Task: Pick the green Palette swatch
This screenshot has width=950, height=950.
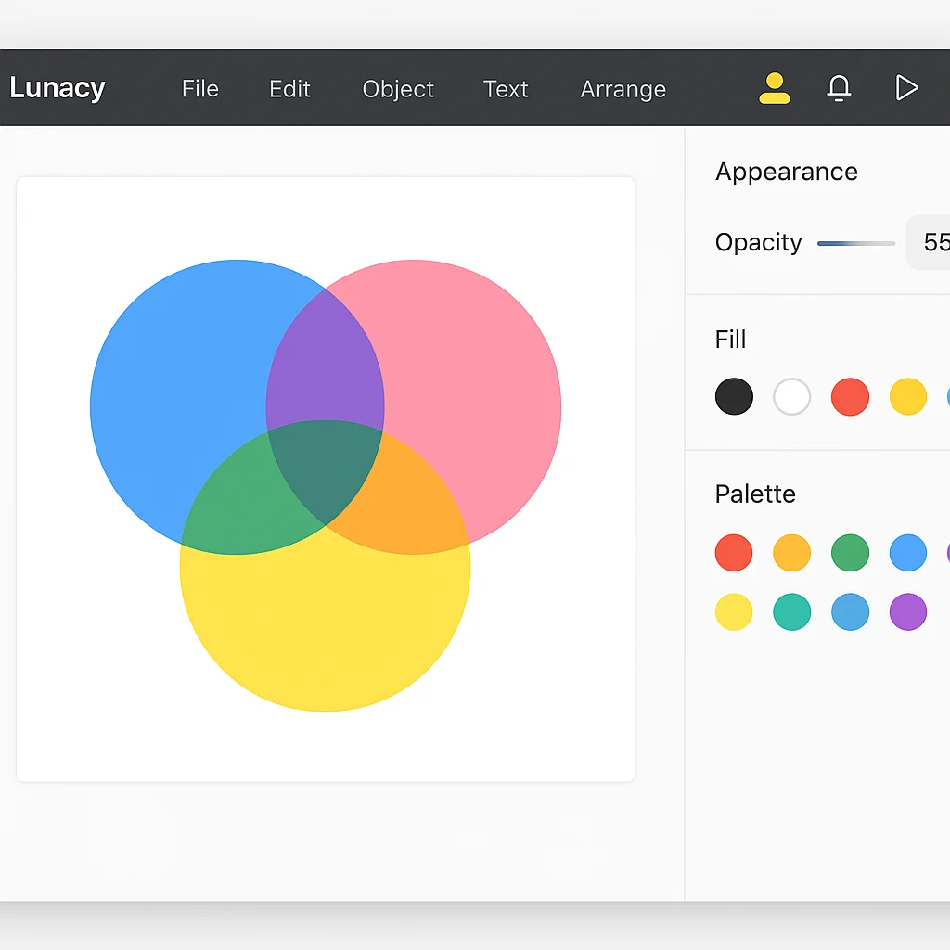Action: point(850,552)
